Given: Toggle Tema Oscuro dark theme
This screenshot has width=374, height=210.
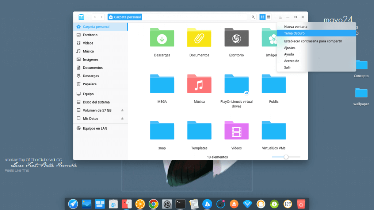Looking at the screenshot, I should pos(294,33).
